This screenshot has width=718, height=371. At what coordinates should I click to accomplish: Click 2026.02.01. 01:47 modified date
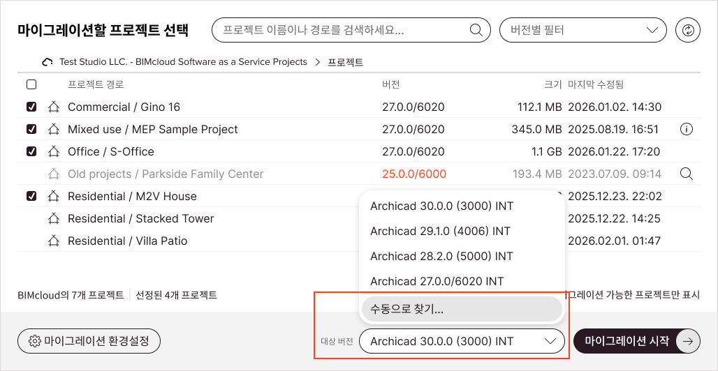[x=614, y=241]
